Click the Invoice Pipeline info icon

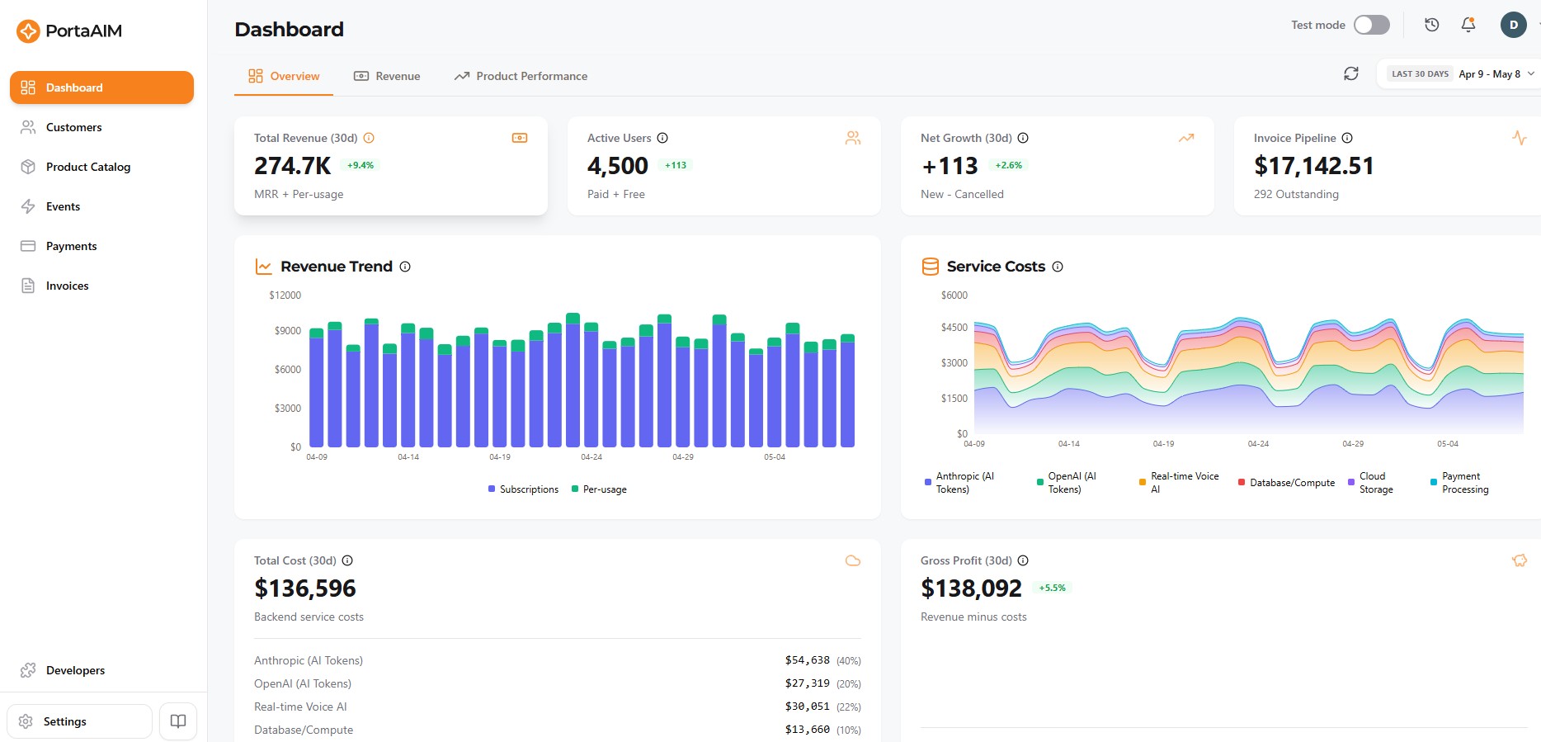1347,138
